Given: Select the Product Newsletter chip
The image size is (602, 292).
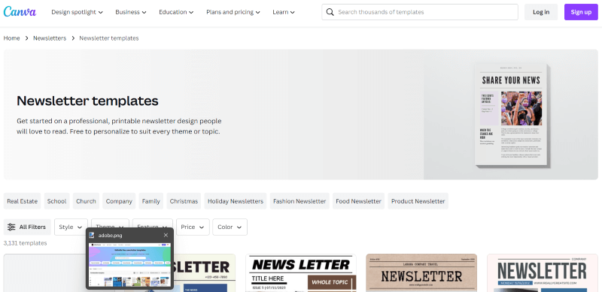Looking at the screenshot, I should coord(418,201).
